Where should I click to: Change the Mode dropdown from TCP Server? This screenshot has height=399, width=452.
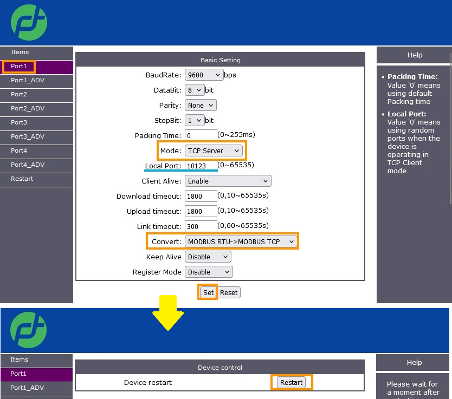pos(214,151)
